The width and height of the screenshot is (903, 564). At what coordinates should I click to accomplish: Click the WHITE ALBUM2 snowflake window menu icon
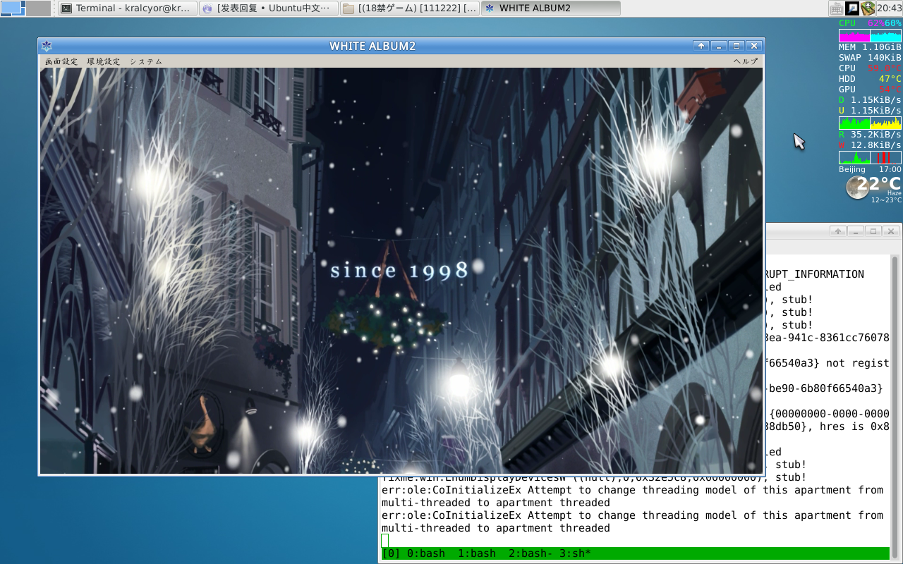pos(47,46)
